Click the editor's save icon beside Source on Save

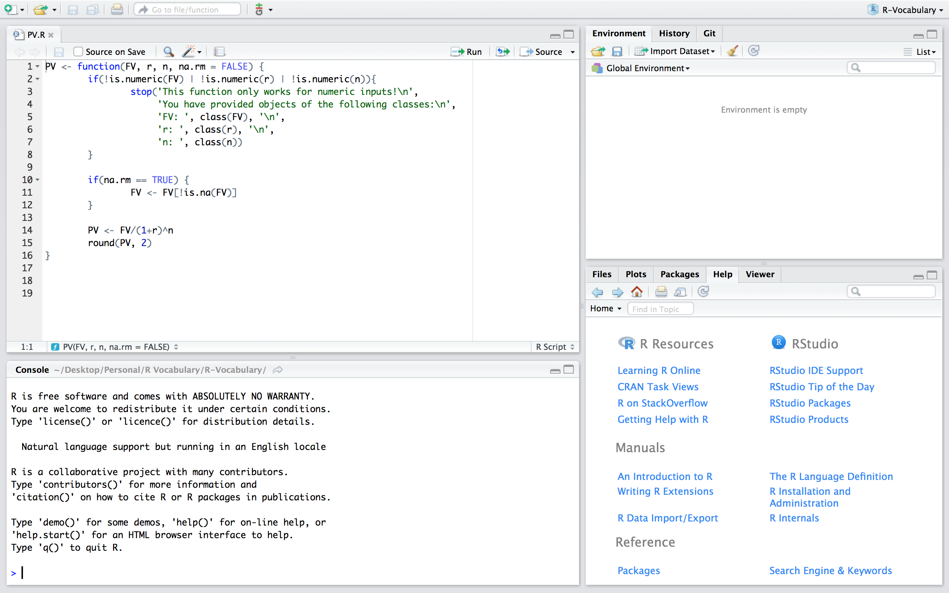[59, 52]
